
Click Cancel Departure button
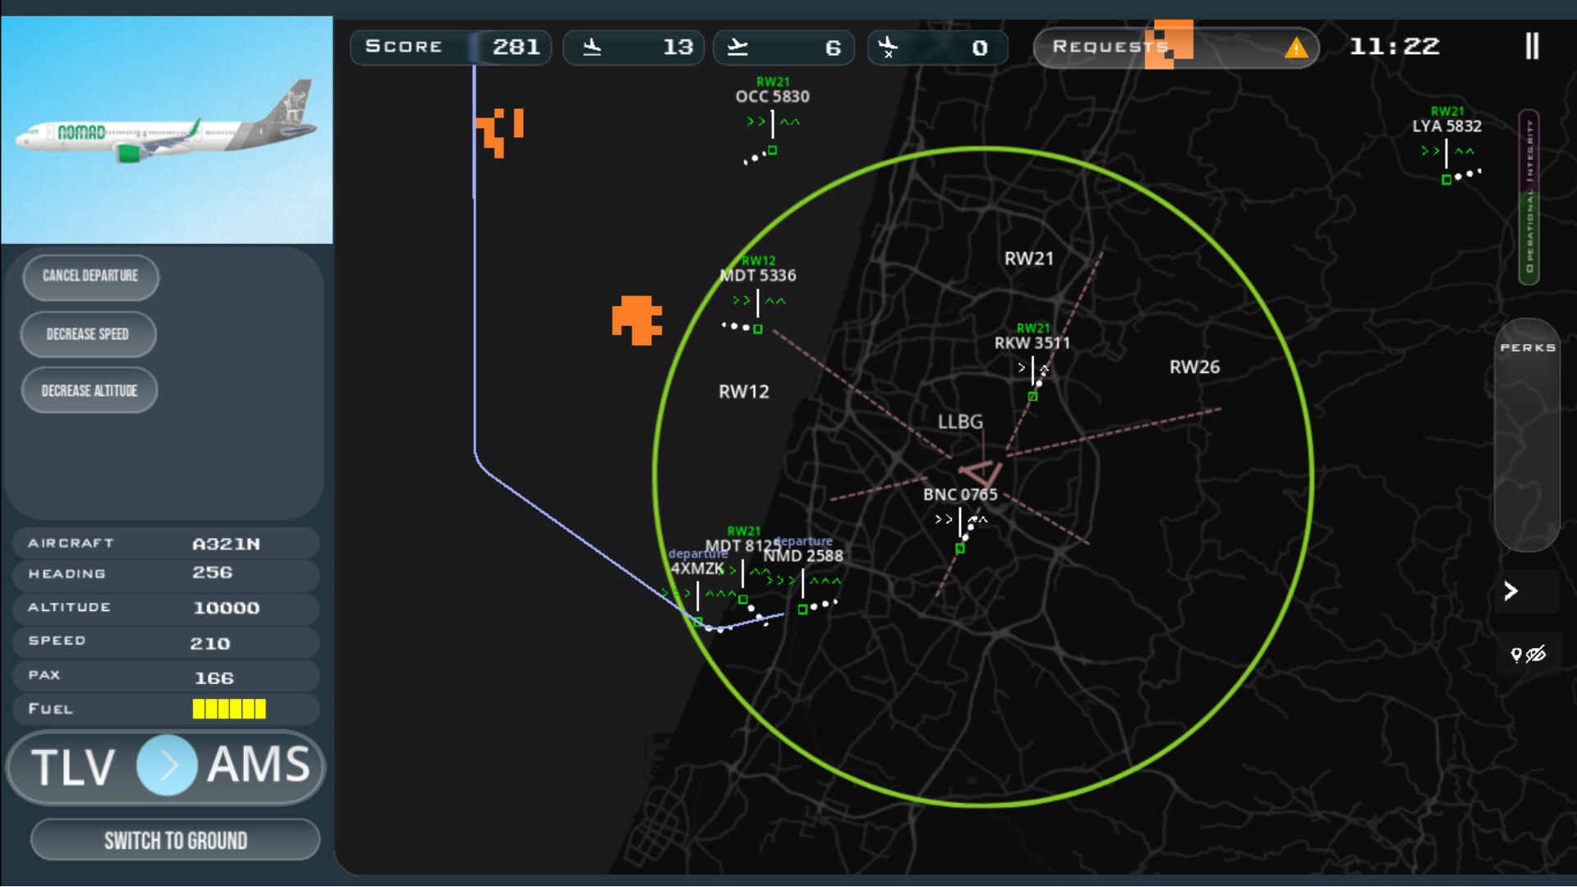click(x=90, y=276)
